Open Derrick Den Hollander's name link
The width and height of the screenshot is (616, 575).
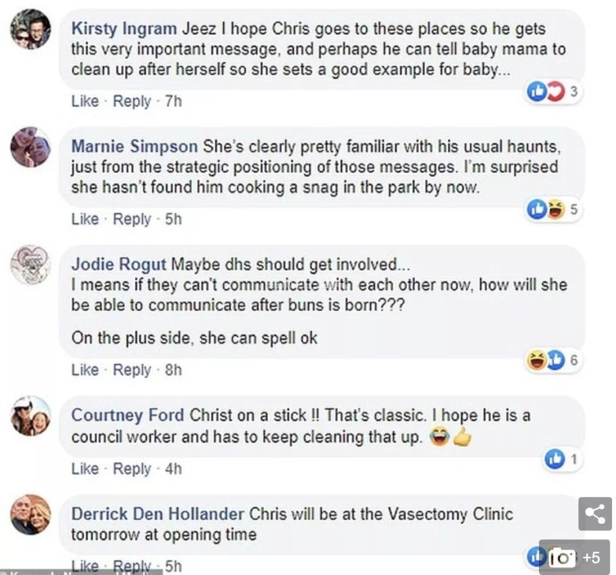(157, 514)
